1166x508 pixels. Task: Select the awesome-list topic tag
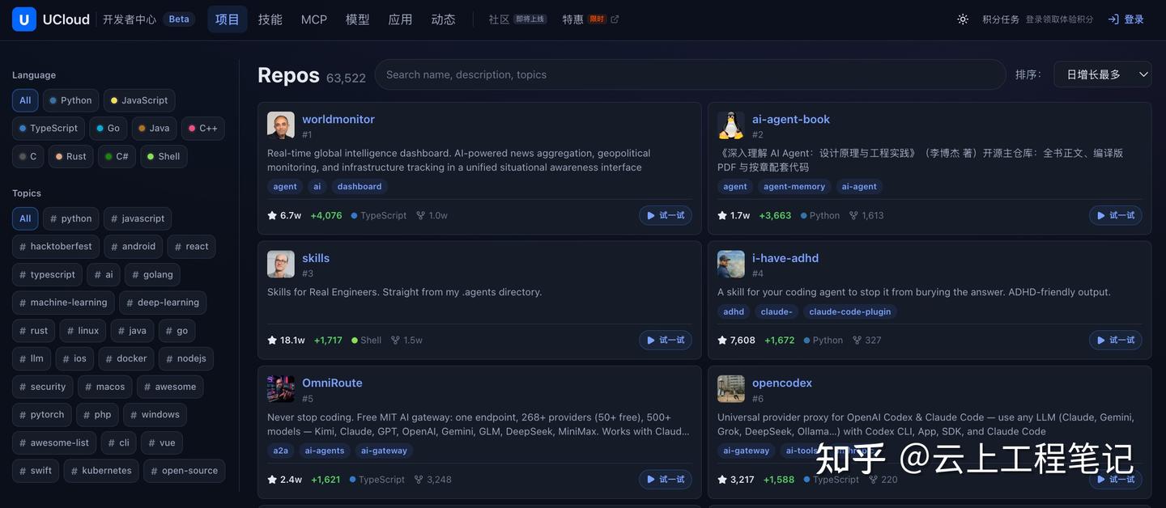pyautogui.click(x=54, y=443)
